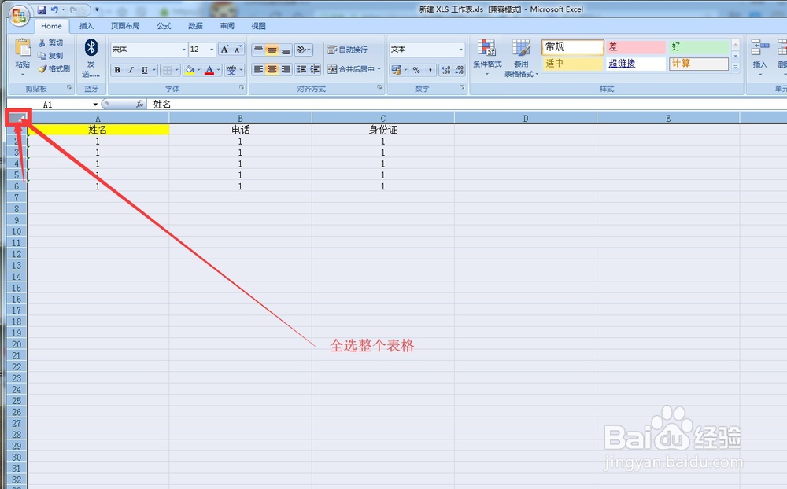Apply the Normal (常规) cell style

coord(573,47)
